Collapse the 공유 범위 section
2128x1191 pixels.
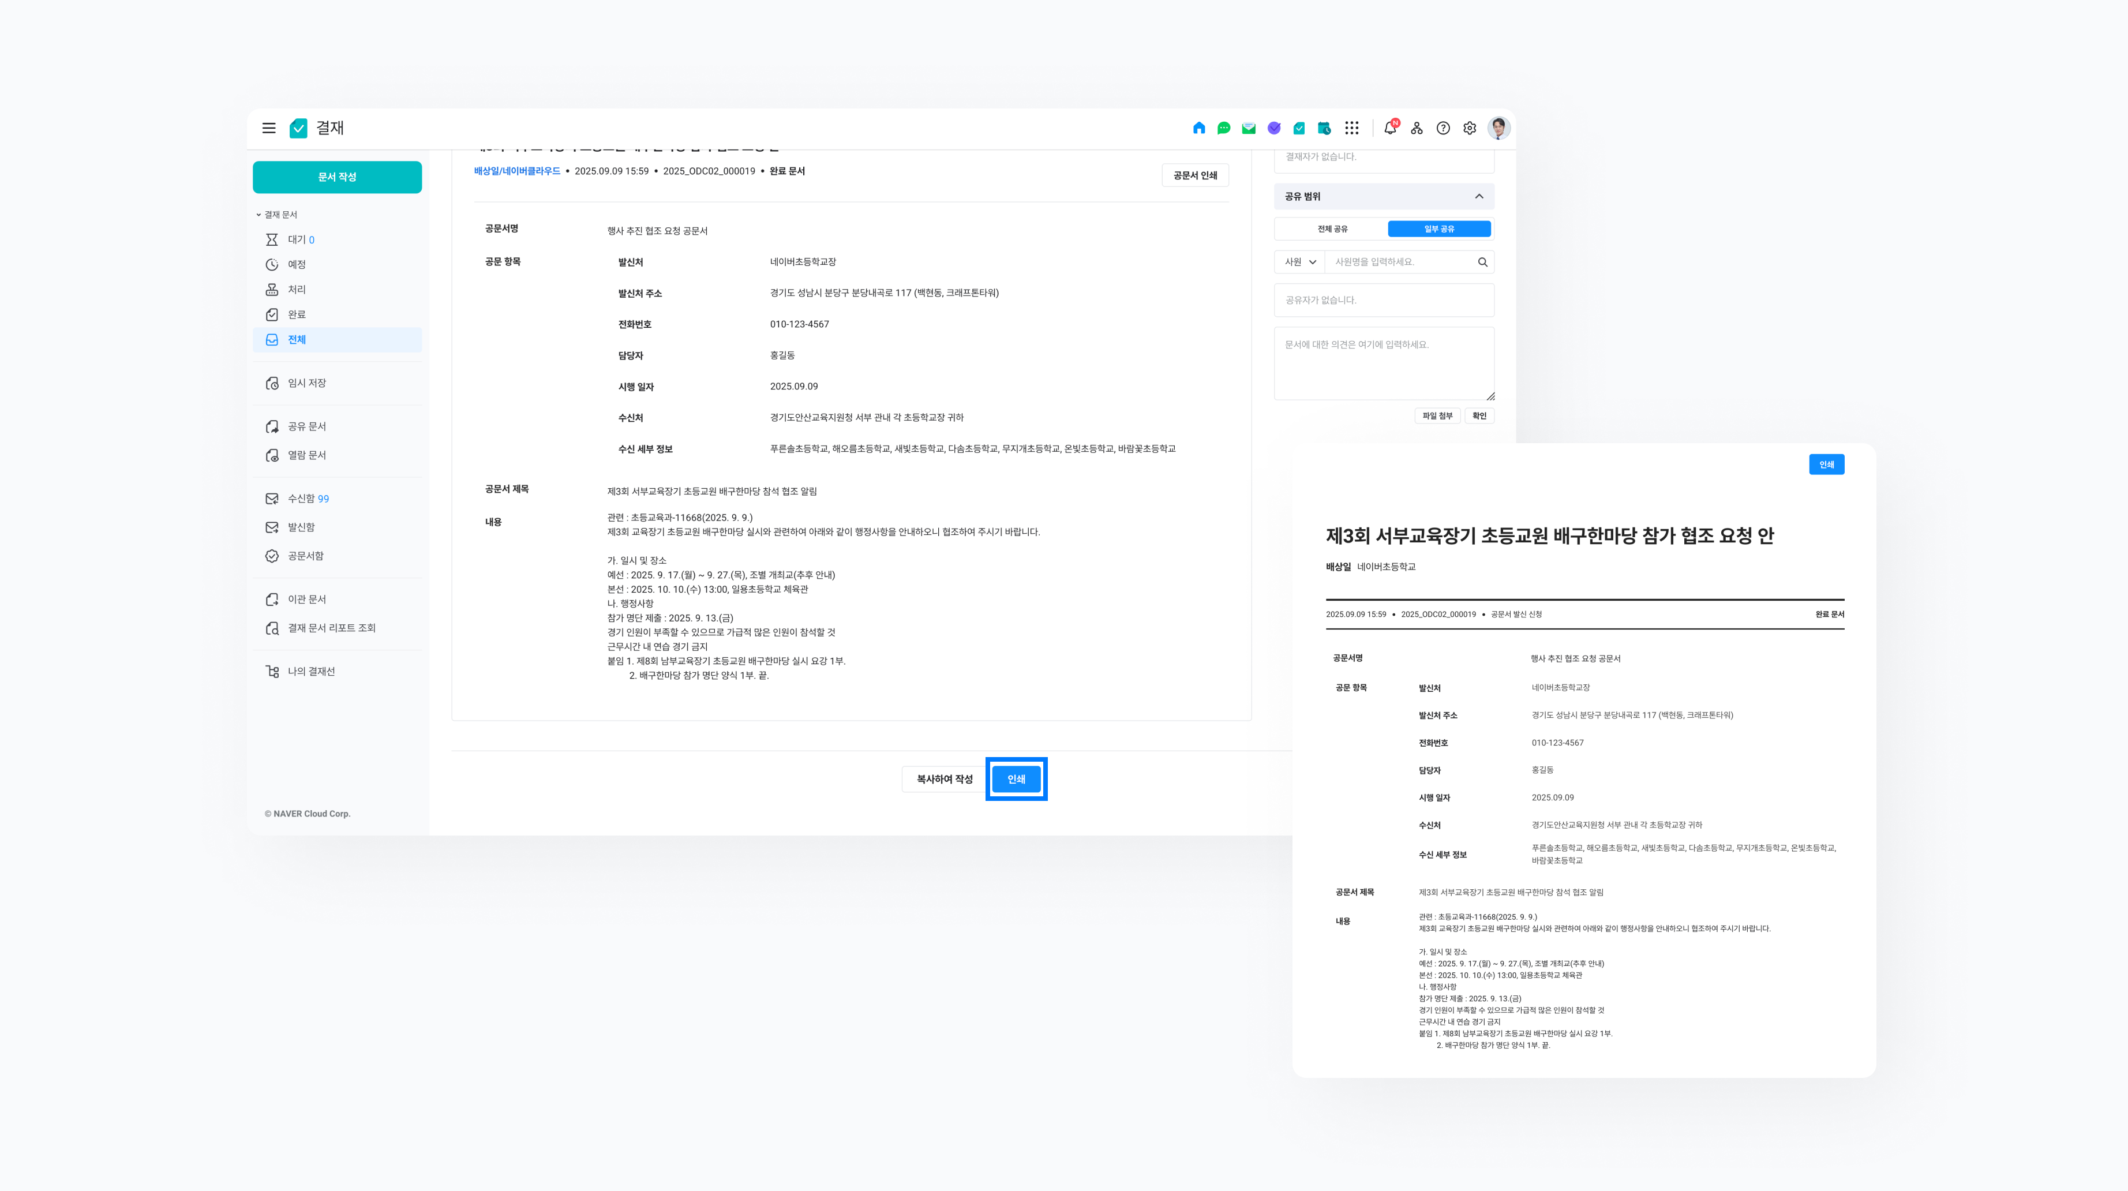[1479, 197]
